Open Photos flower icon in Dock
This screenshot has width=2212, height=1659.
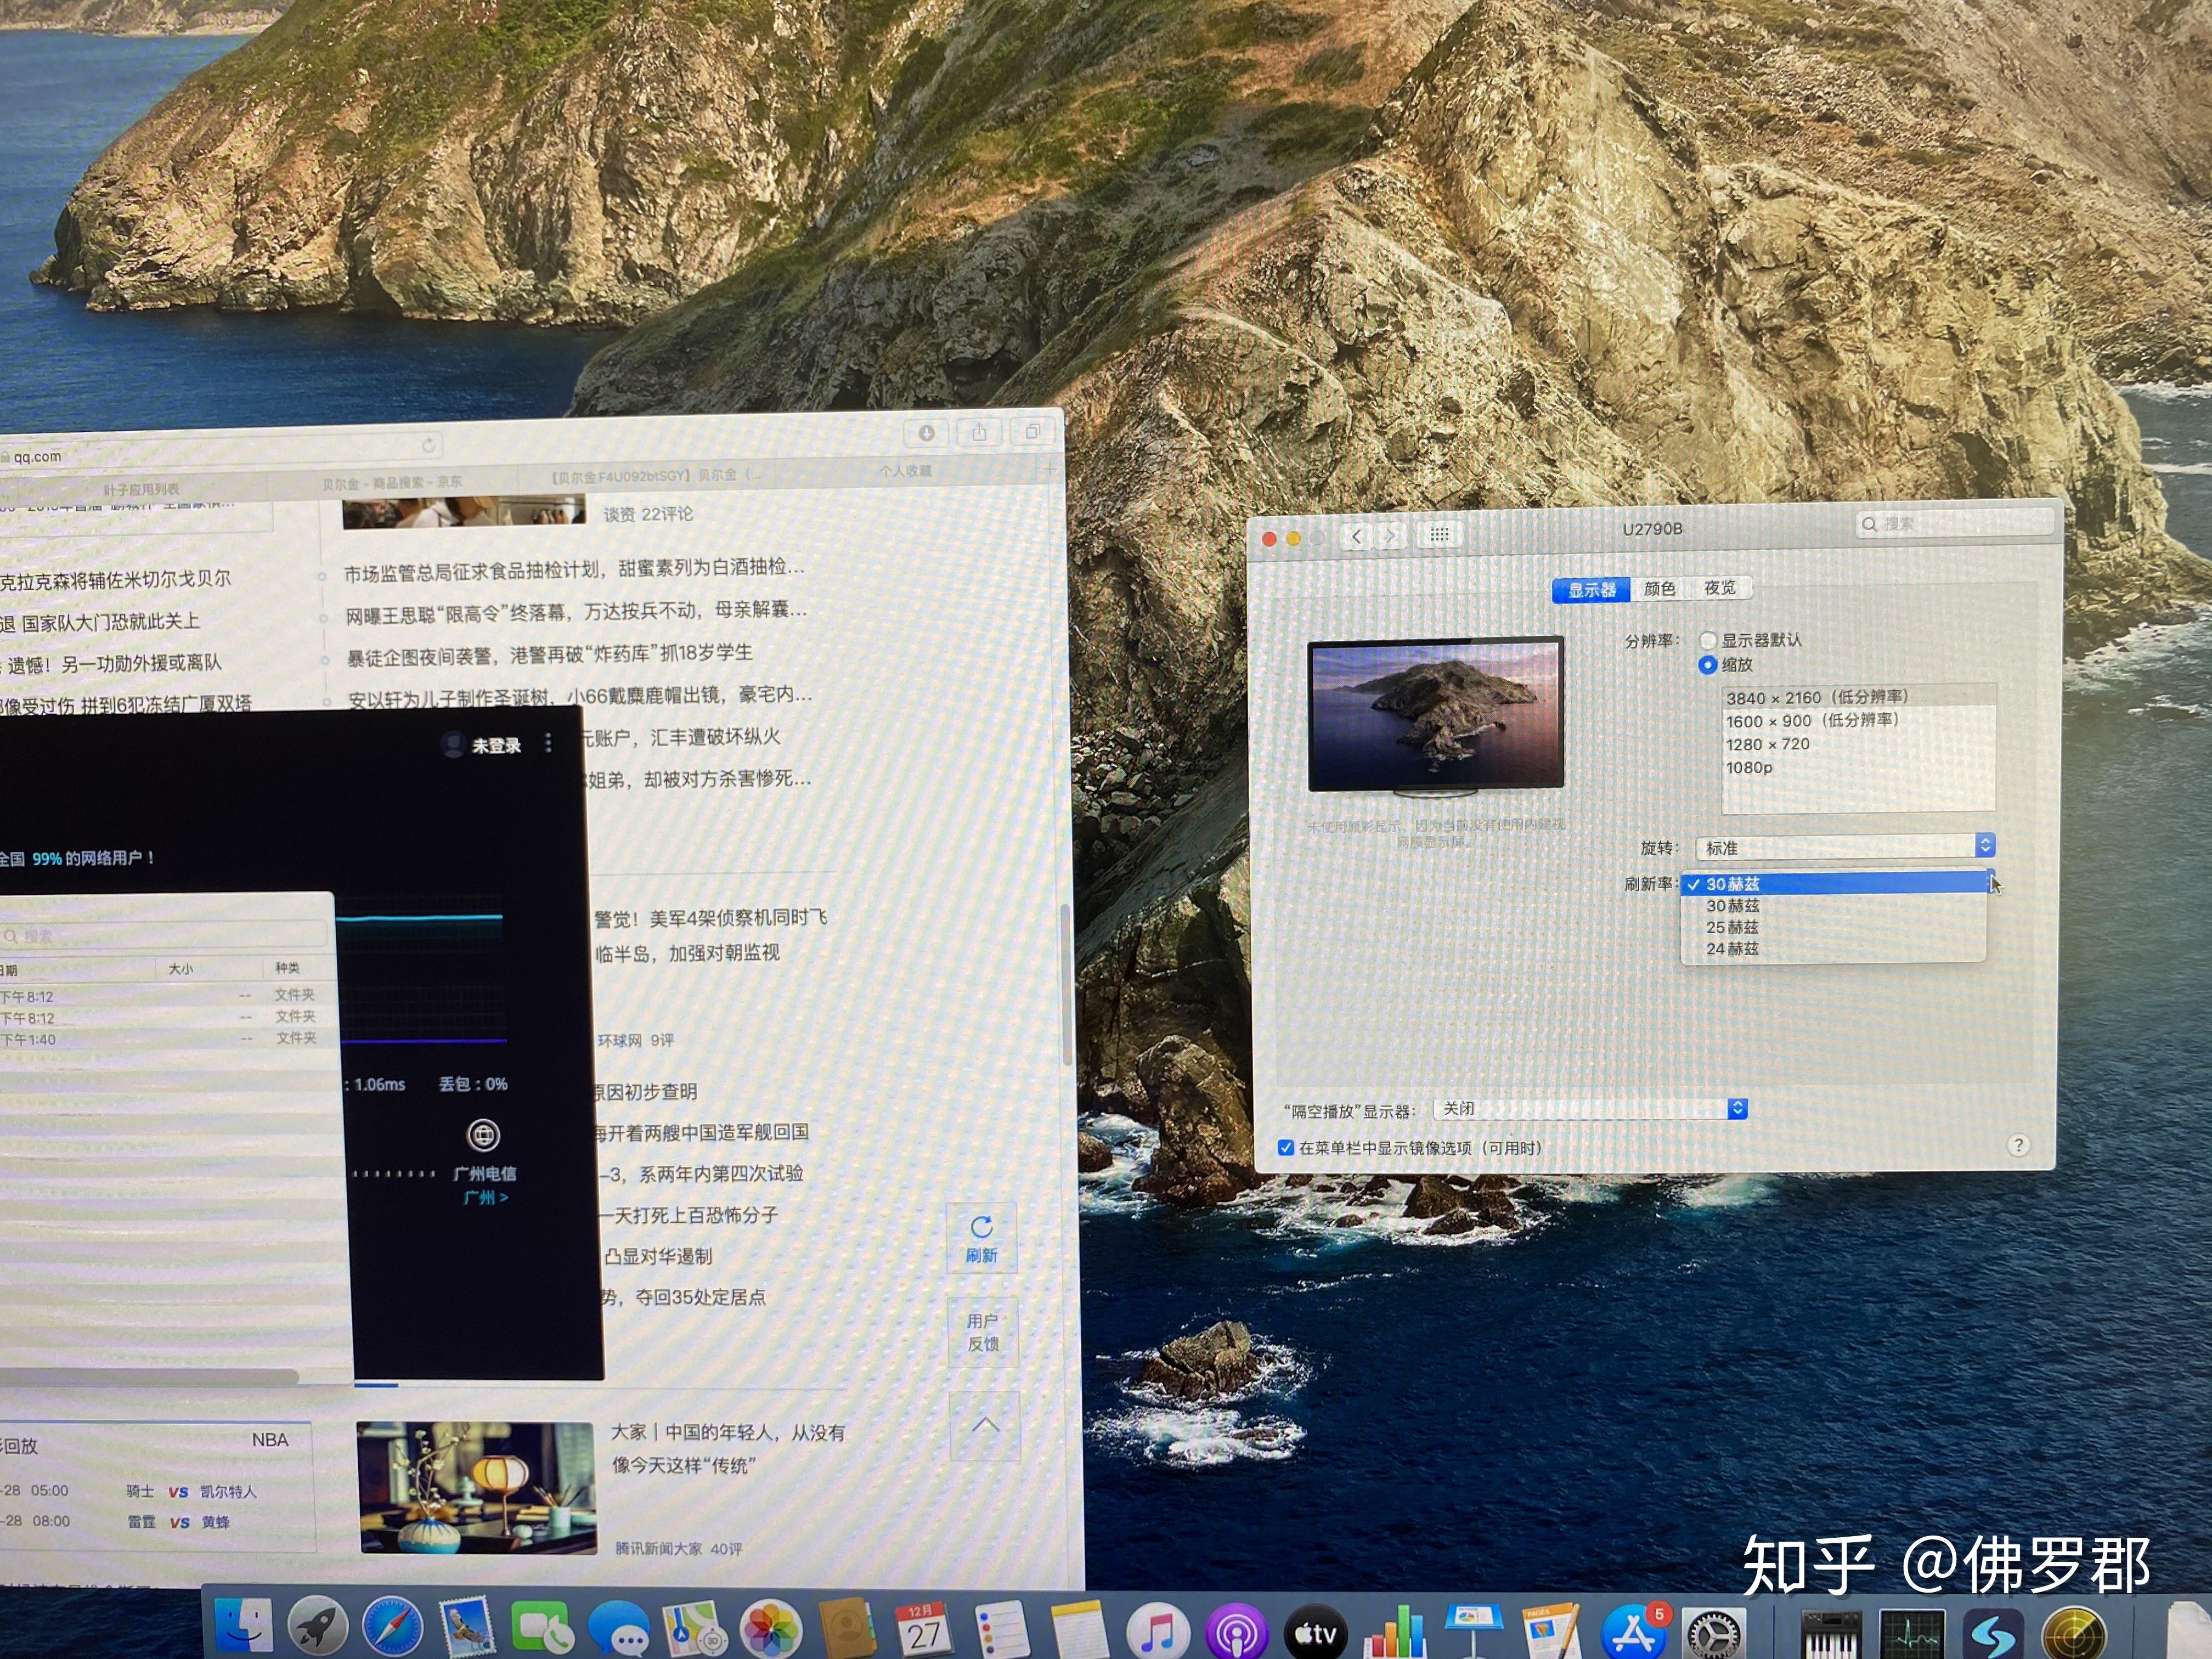[x=771, y=1630]
